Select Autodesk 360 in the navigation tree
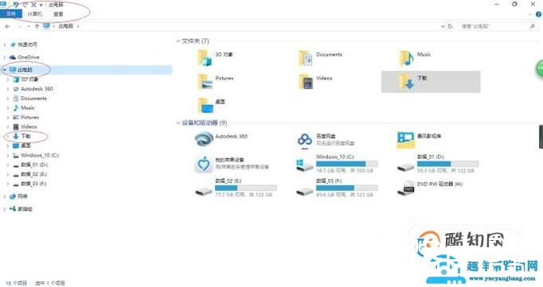This screenshot has width=543, height=287. point(37,89)
